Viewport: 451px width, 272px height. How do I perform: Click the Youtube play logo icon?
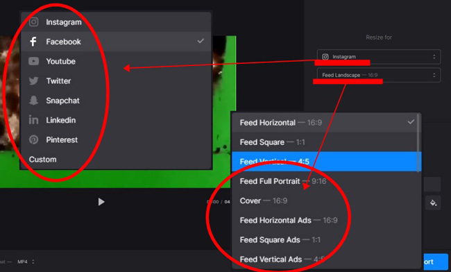(34, 61)
